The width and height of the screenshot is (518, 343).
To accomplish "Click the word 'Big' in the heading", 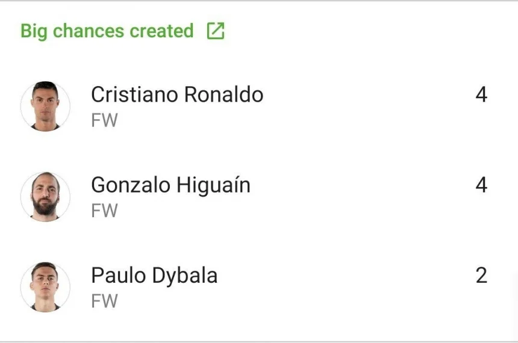I will (34, 31).
